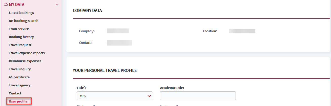The image size is (331, 106).
Task: Open Contact in the sidebar menu
Action: (x=15, y=93)
